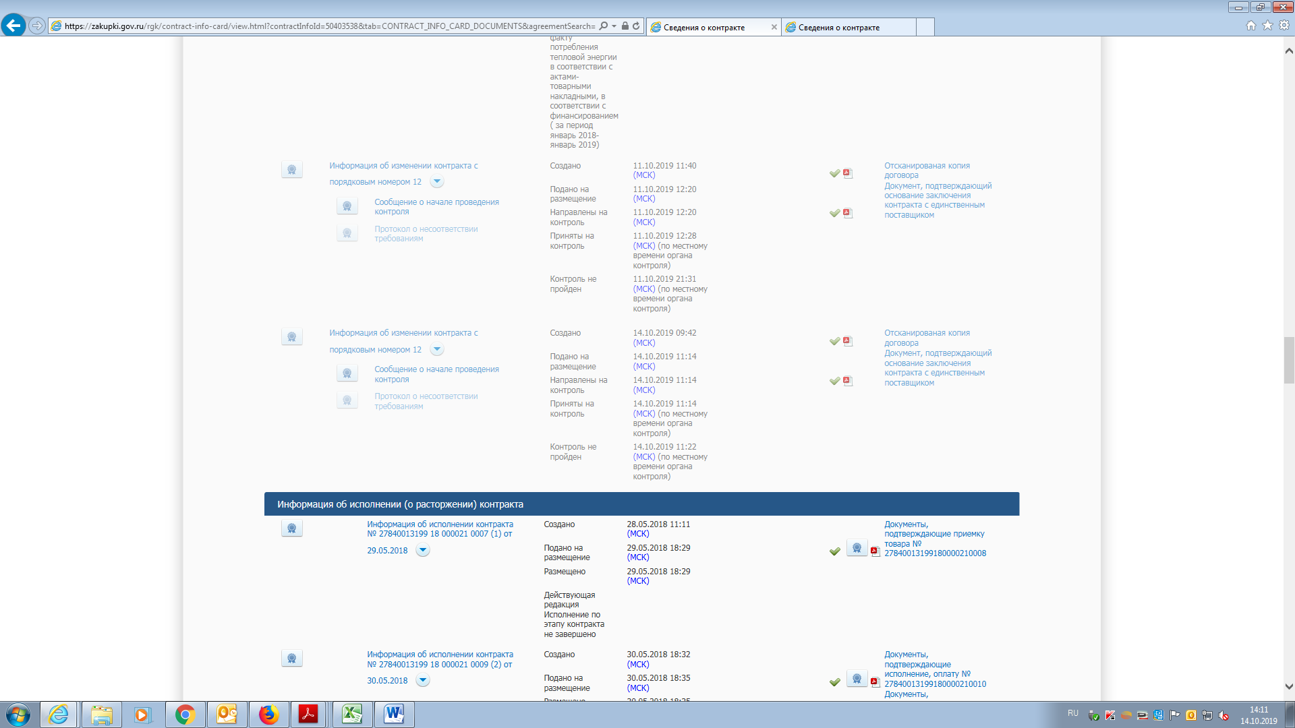1295x728 pixels.
Task: Click PDF icon next to first Отсканированая копия договора
Action: 848,173
